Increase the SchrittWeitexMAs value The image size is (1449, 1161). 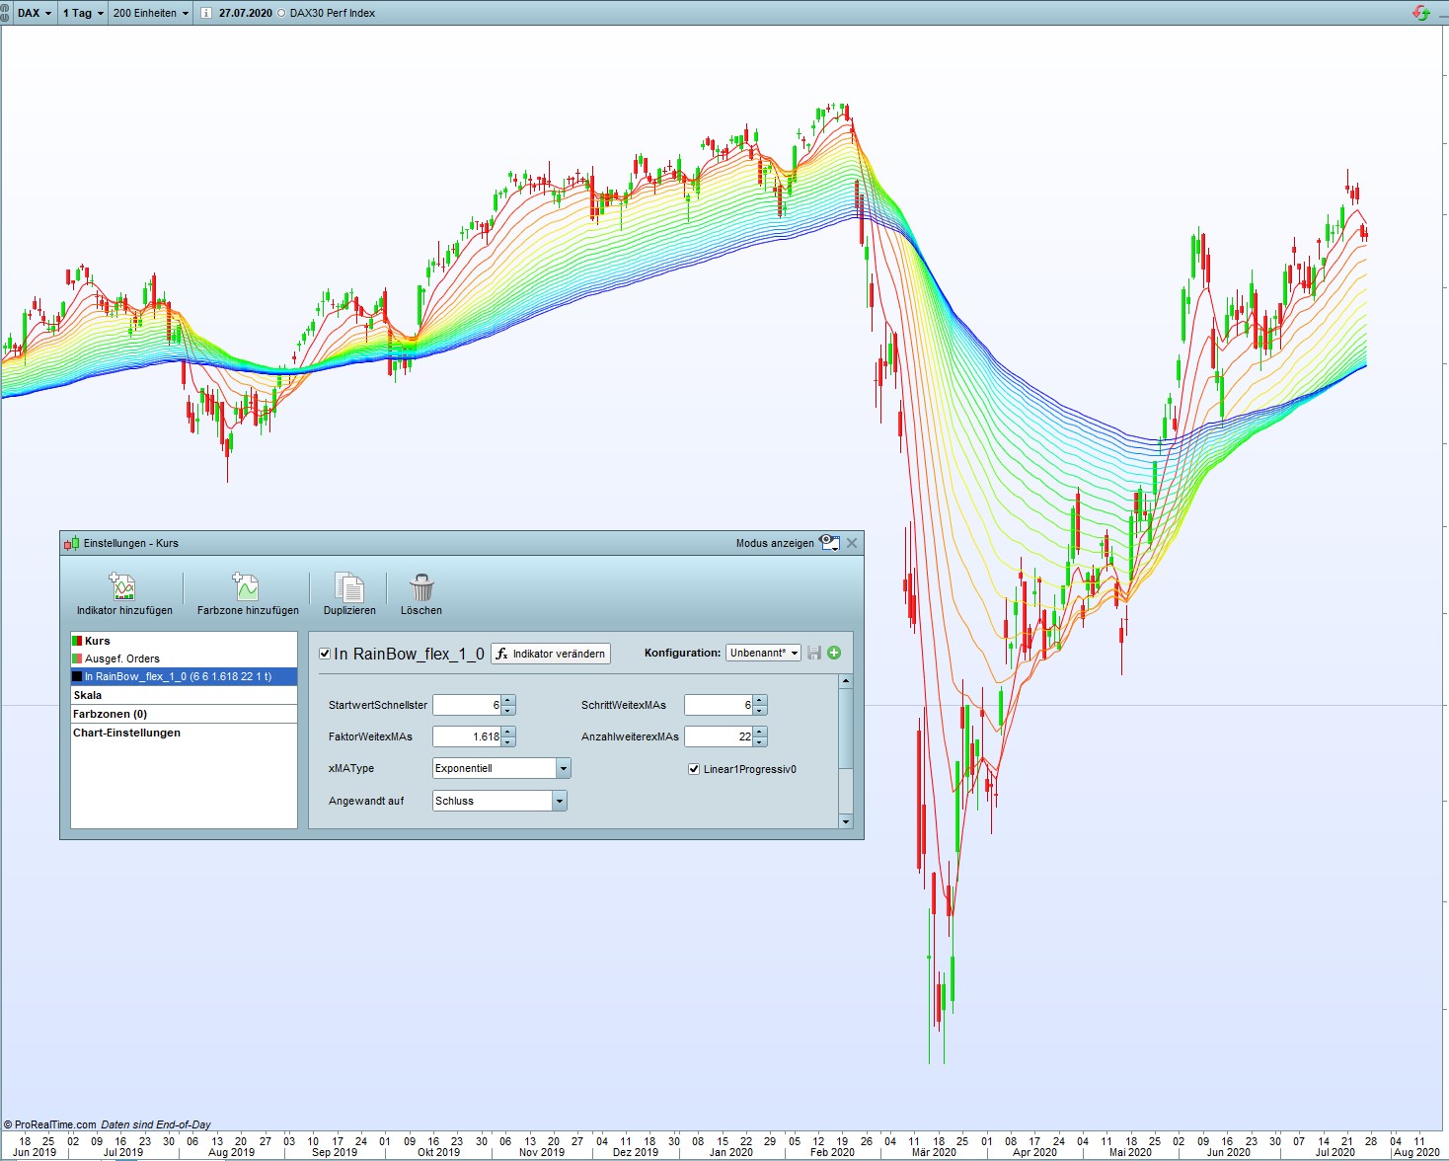(760, 700)
